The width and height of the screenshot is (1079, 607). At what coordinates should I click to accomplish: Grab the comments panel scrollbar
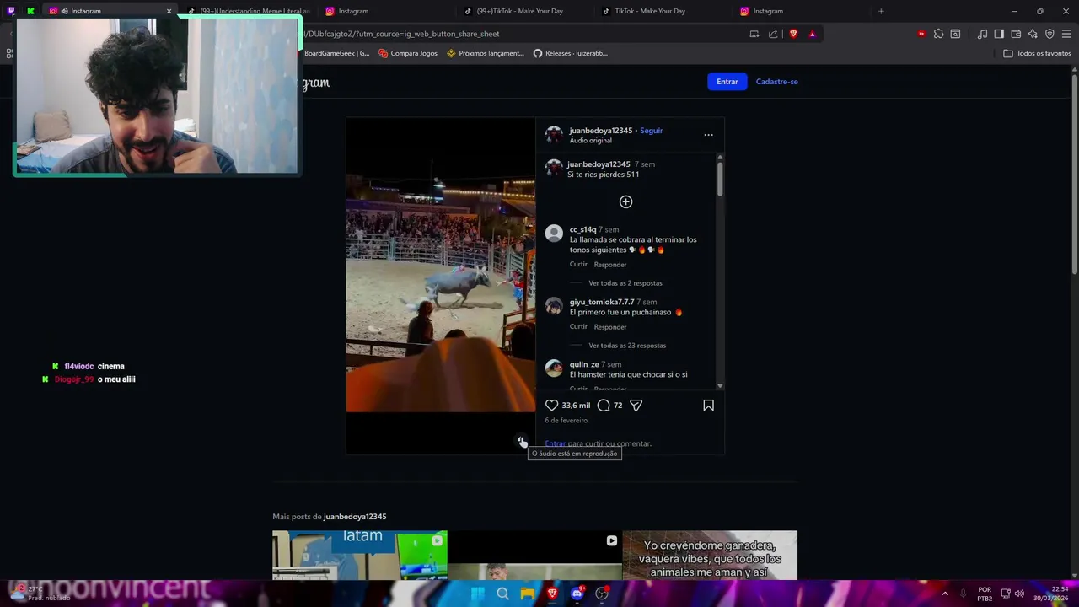(x=720, y=178)
